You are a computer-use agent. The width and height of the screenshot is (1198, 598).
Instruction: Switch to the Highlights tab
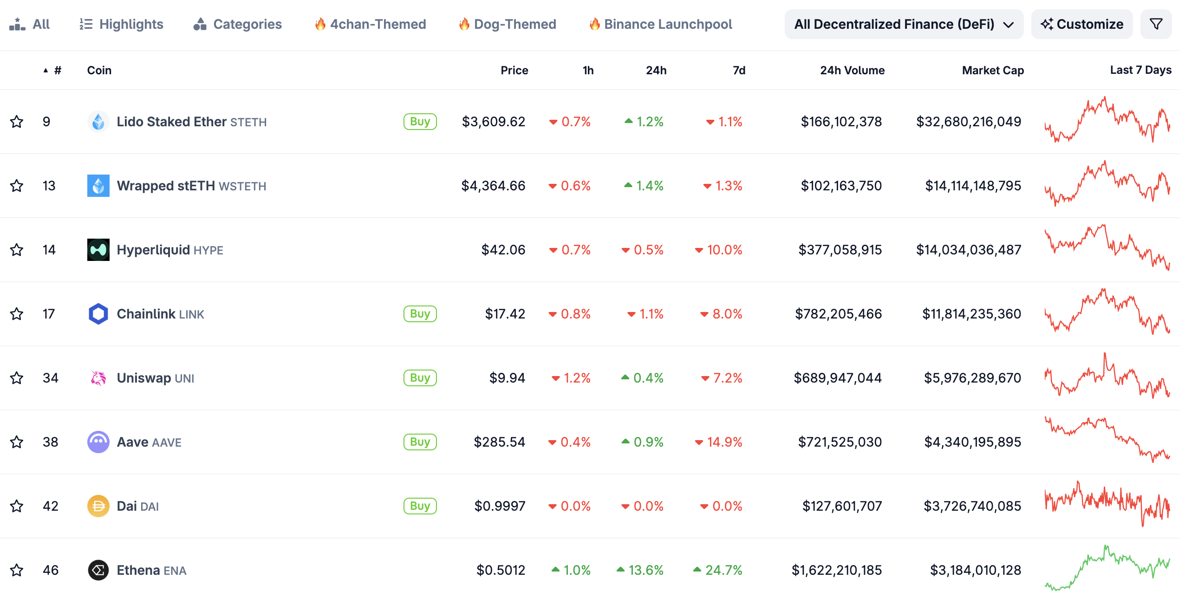(121, 24)
